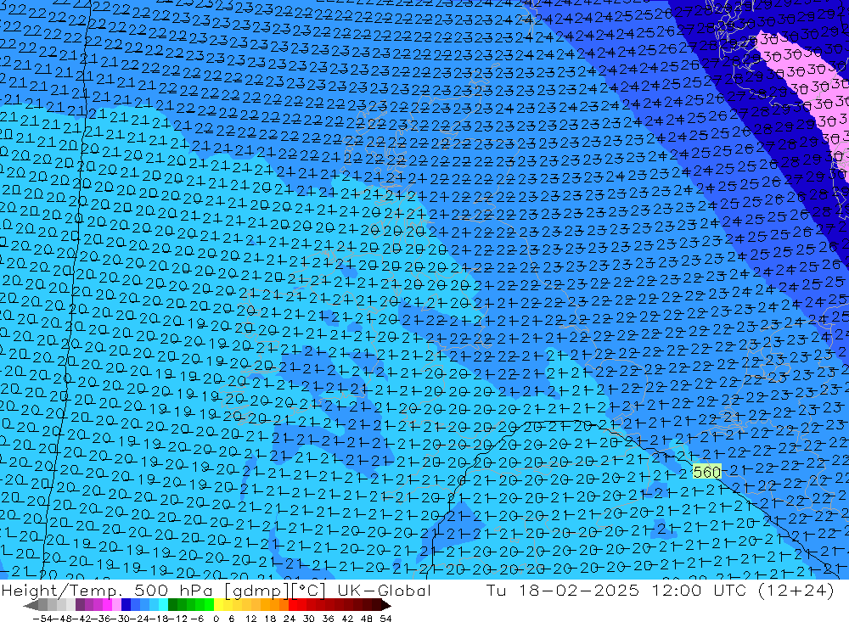Click the 30 legend scale value
Viewport: 849px width, 622px height.
(309, 619)
